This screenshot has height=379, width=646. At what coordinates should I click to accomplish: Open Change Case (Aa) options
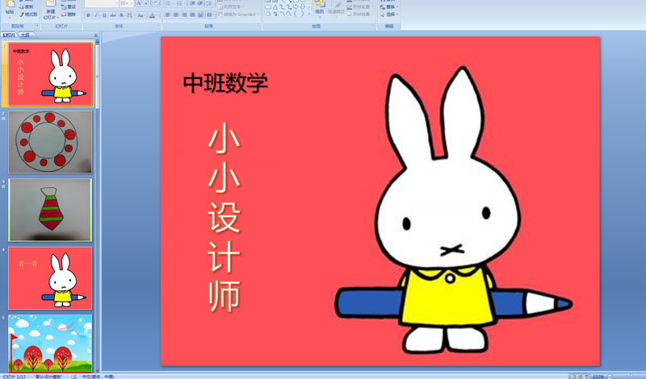[x=141, y=15]
